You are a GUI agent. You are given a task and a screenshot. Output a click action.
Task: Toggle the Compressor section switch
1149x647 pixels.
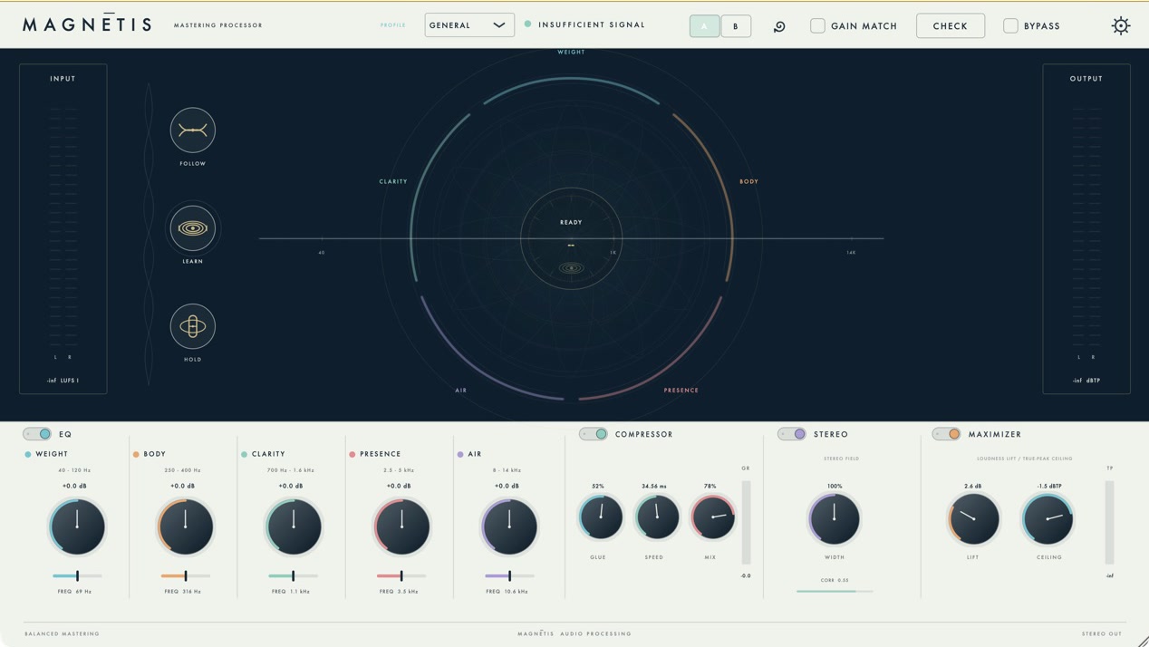tap(594, 434)
